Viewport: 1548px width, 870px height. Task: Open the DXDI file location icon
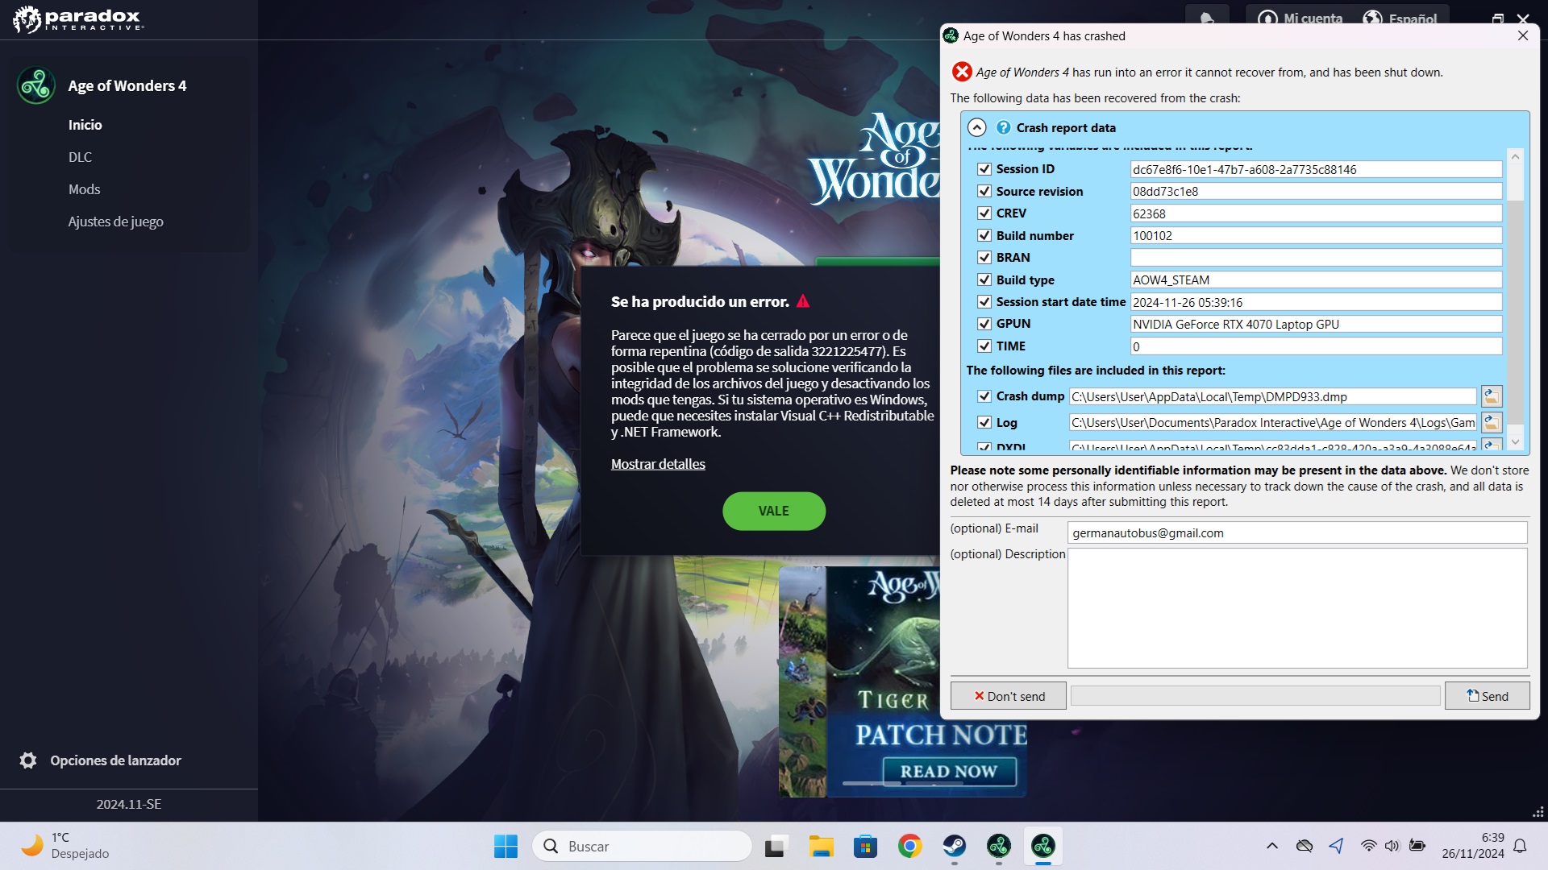pos(1492,445)
